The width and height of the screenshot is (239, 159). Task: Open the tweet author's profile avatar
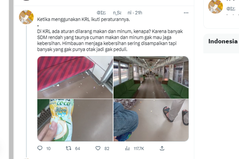tap(26, 17)
